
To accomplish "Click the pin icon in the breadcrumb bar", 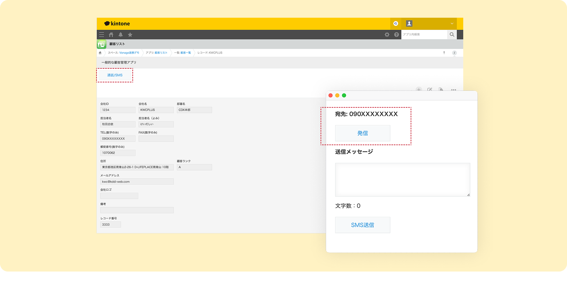I will 444,53.
